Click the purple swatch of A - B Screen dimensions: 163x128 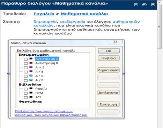pyautogui.click(x=31, y=71)
